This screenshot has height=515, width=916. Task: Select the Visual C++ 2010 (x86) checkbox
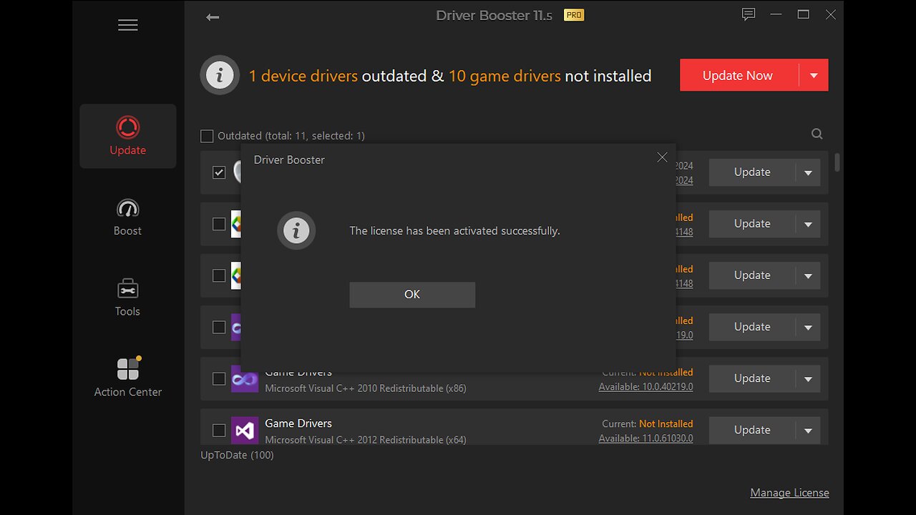tap(219, 378)
